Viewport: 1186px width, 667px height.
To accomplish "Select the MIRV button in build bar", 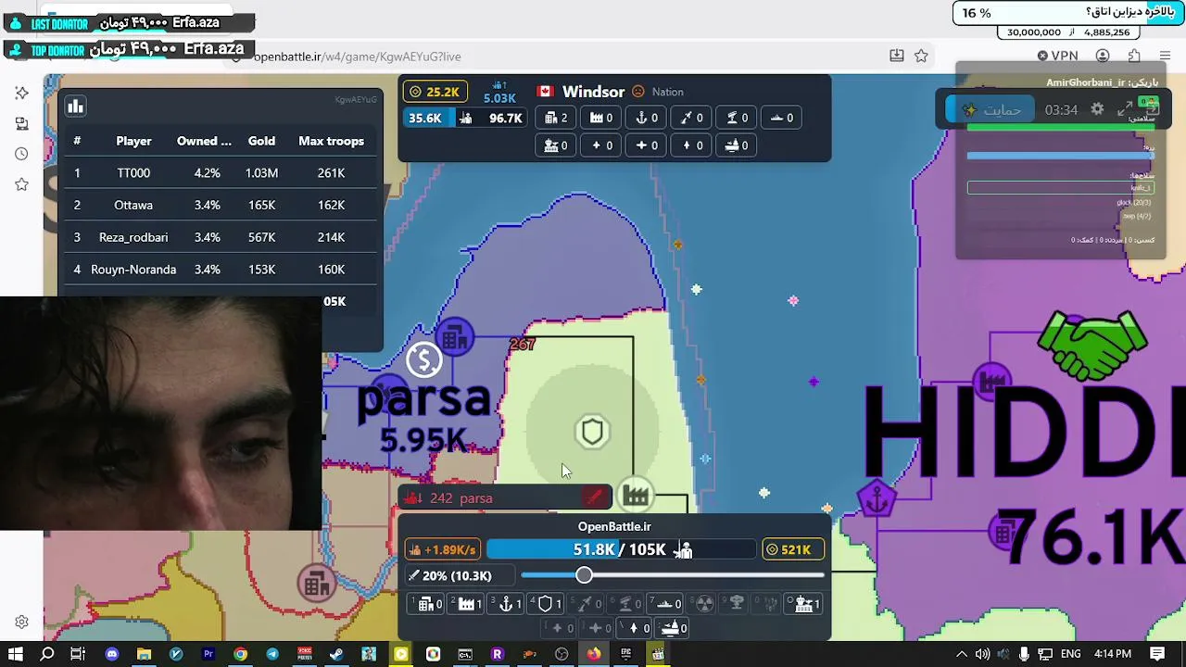I will click(x=770, y=604).
